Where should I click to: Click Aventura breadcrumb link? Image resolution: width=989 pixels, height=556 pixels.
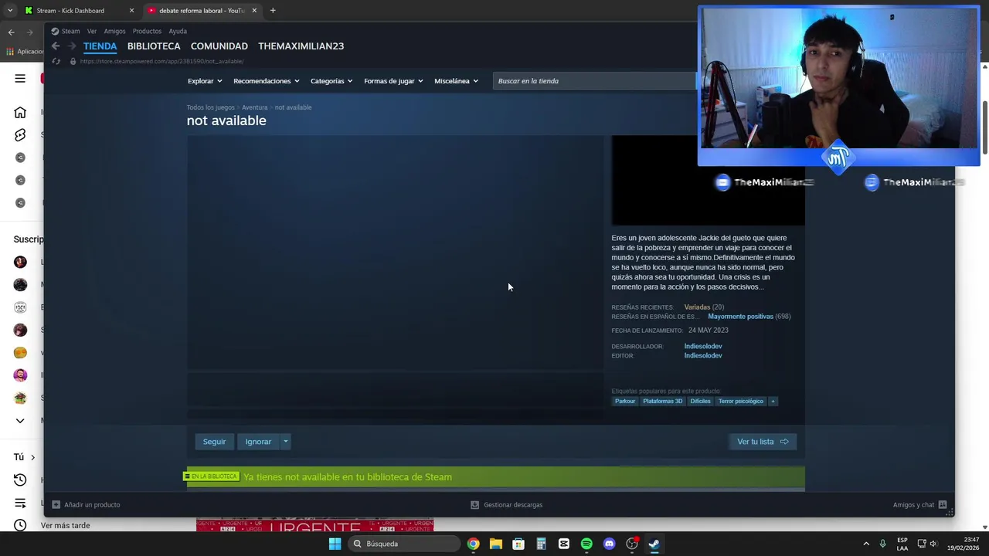click(x=254, y=107)
